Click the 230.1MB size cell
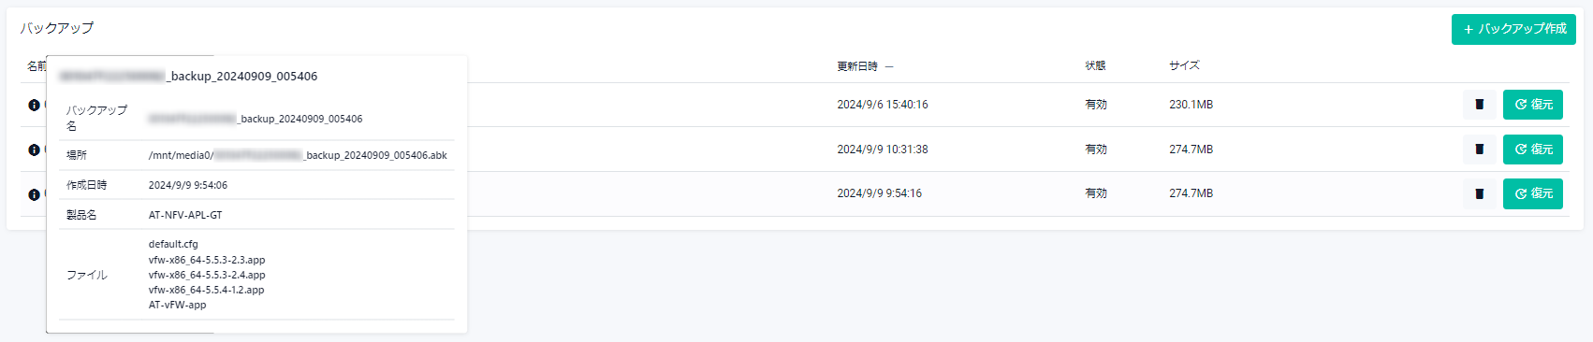Viewport: 1593px width, 342px height. pos(1191,105)
